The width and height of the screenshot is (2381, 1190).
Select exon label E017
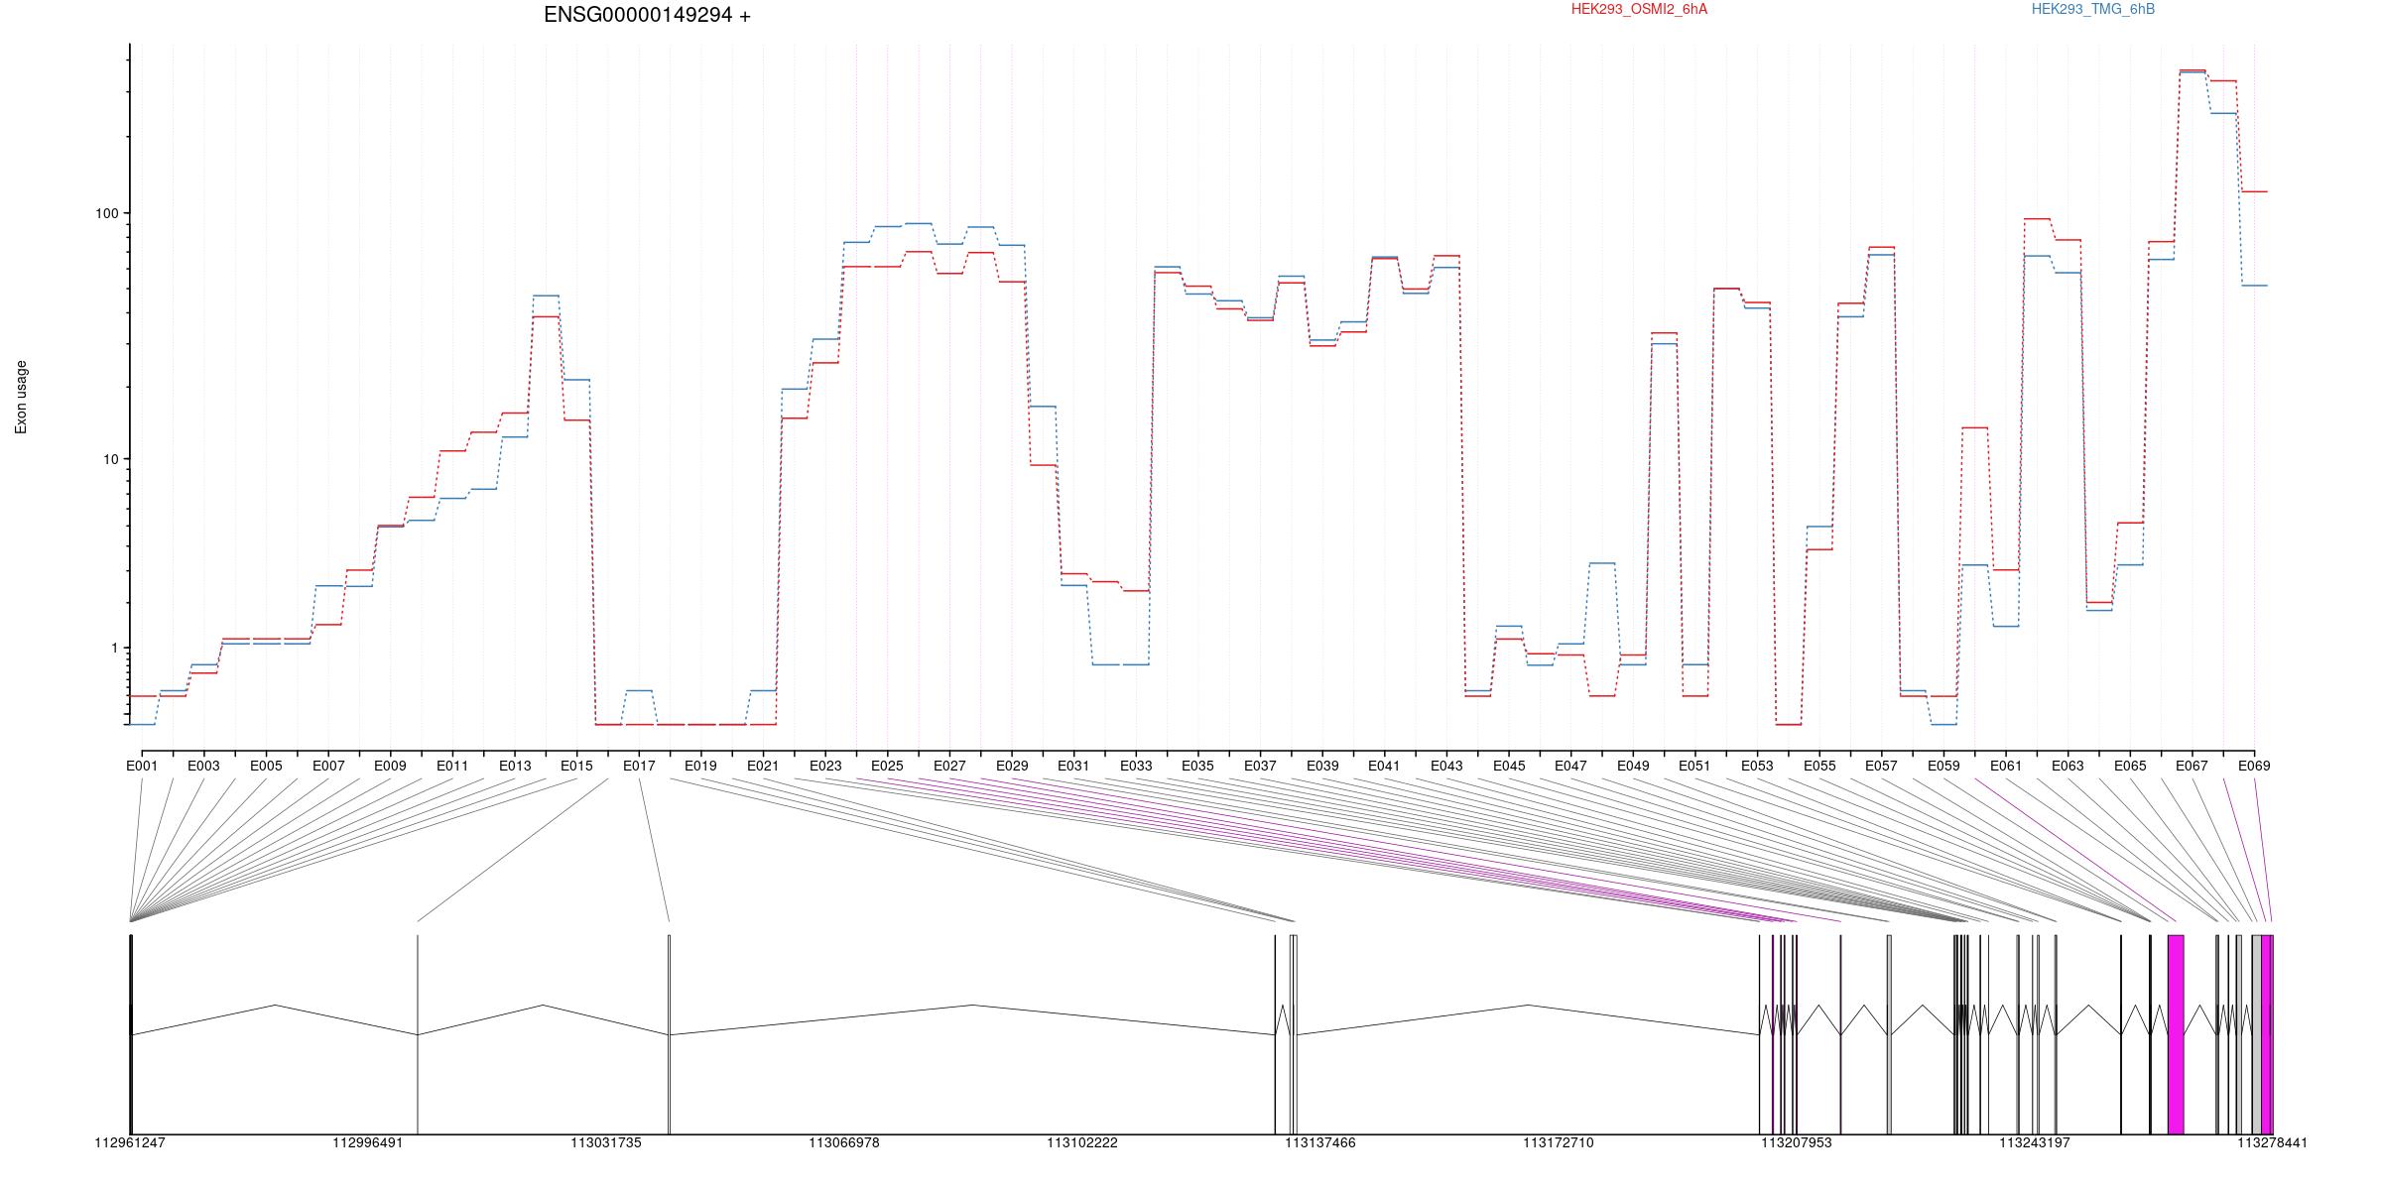coord(639,766)
